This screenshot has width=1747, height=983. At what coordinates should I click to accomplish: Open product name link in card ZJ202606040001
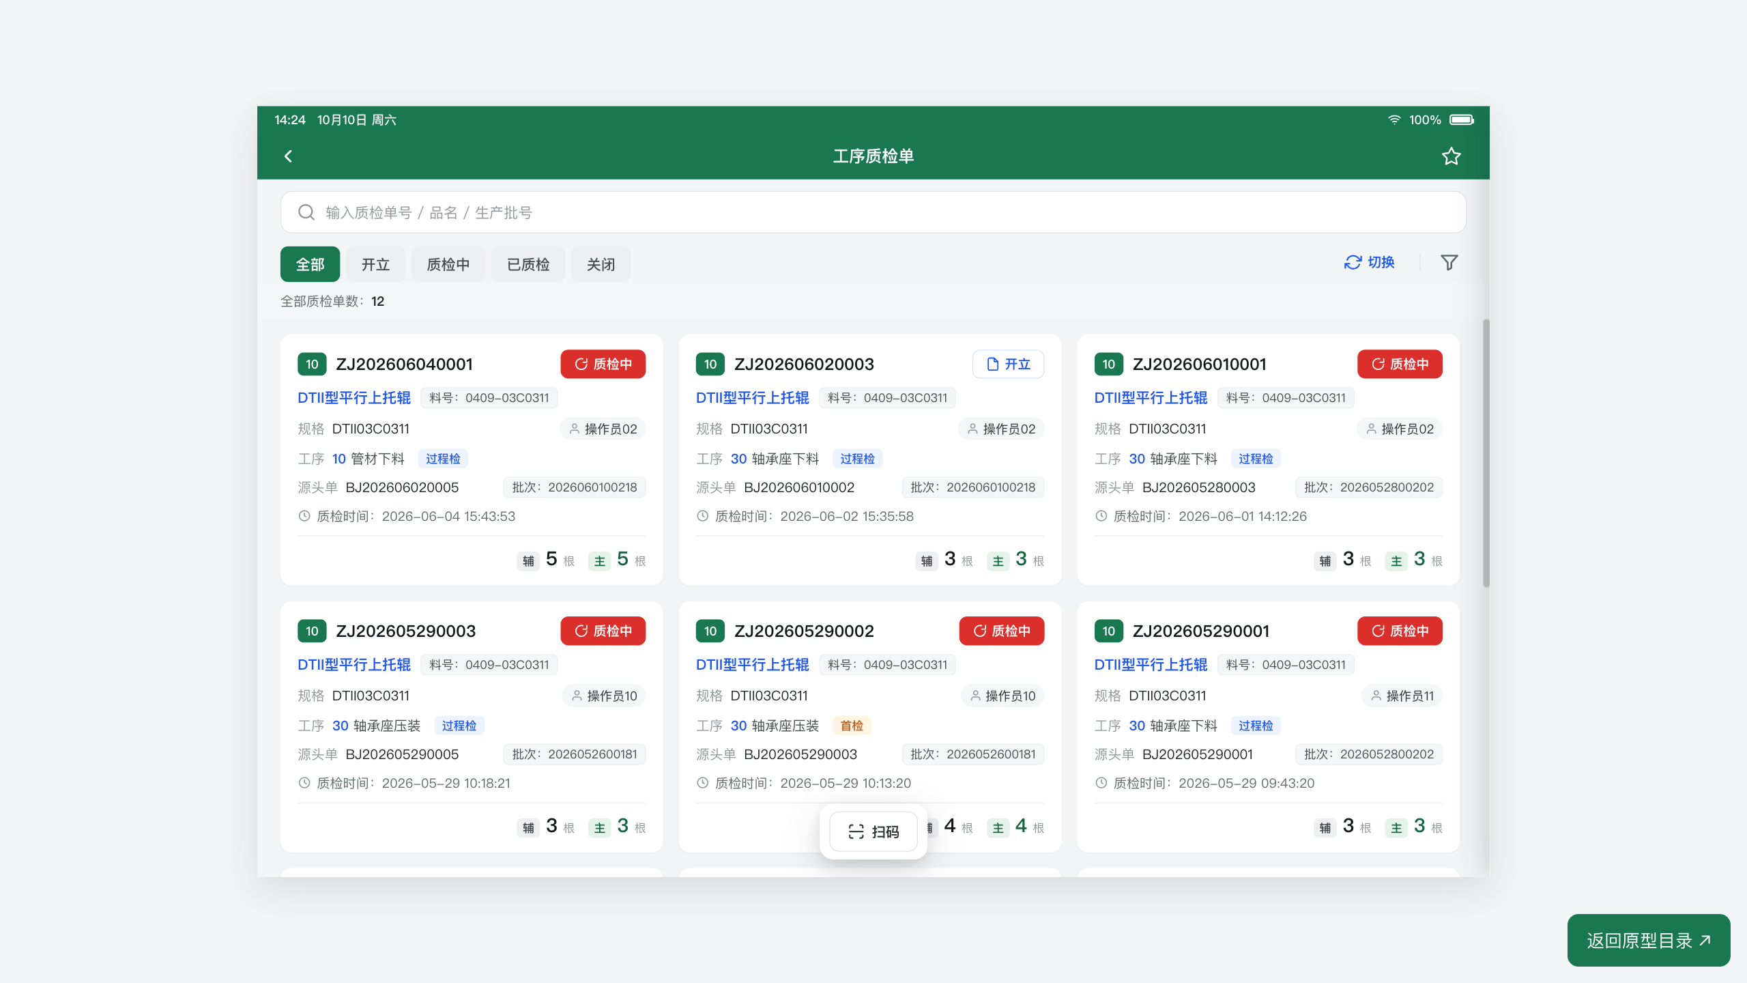[x=354, y=398]
